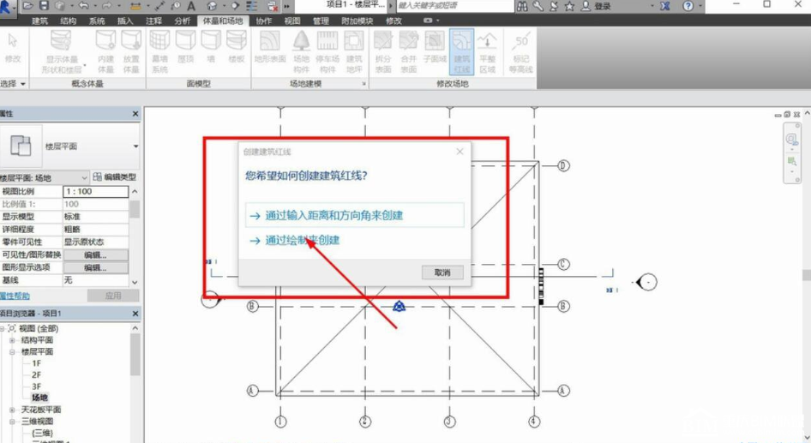The height and width of the screenshot is (443, 811).
Task: Click 建筑红线 property line tool
Action: pos(461,51)
